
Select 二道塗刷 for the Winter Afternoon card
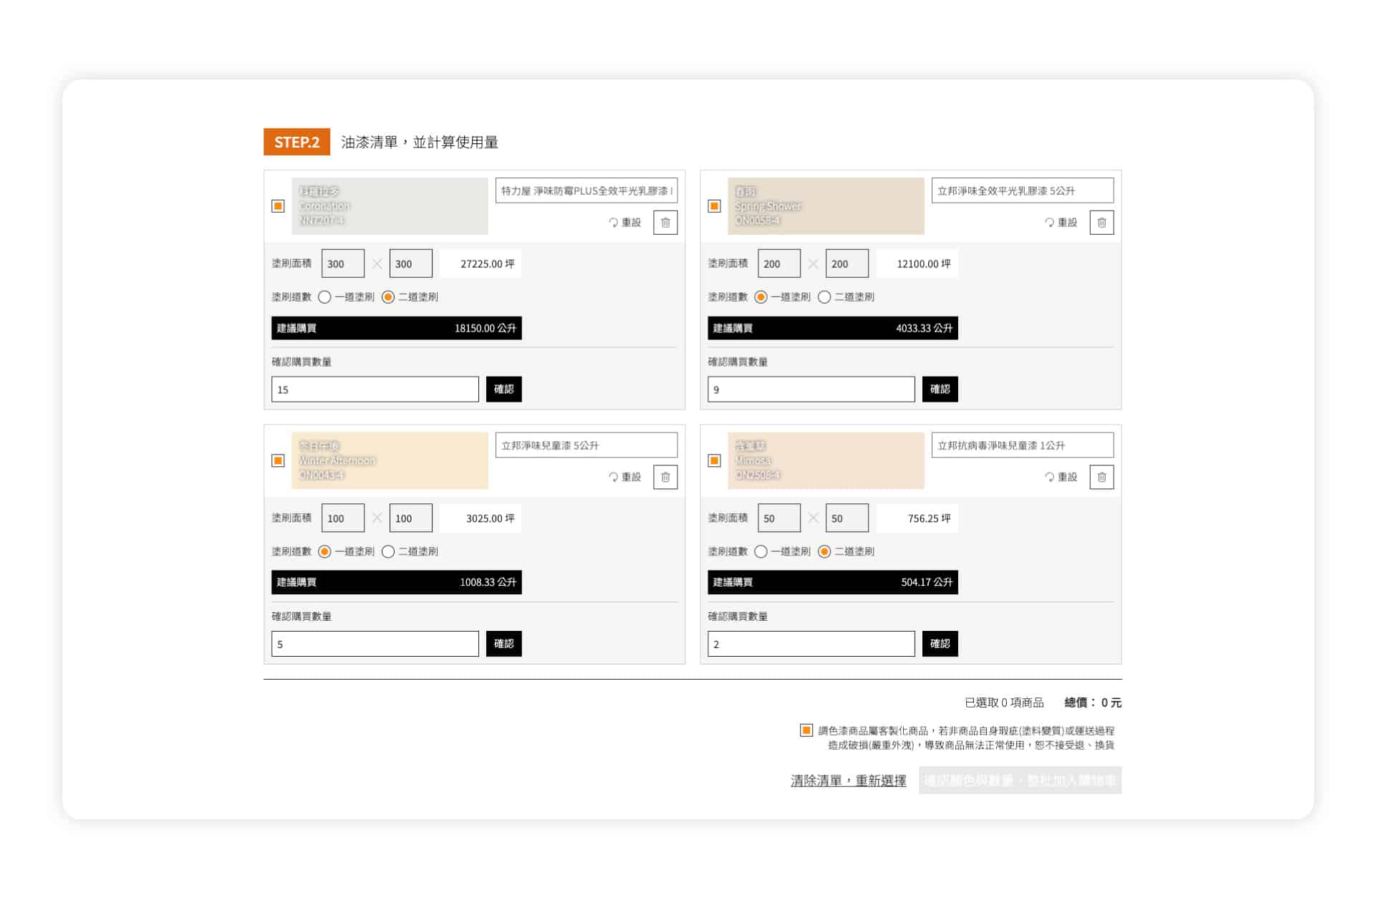pyautogui.click(x=388, y=551)
